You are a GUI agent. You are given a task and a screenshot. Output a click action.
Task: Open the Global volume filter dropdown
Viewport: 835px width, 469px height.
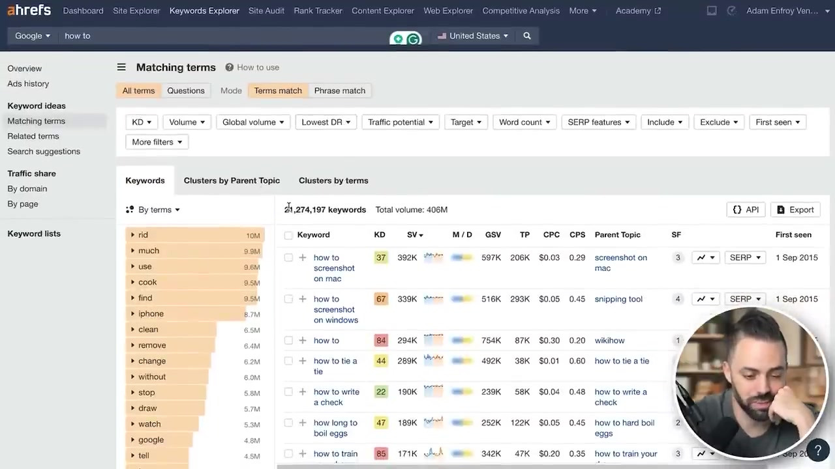click(x=253, y=122)
